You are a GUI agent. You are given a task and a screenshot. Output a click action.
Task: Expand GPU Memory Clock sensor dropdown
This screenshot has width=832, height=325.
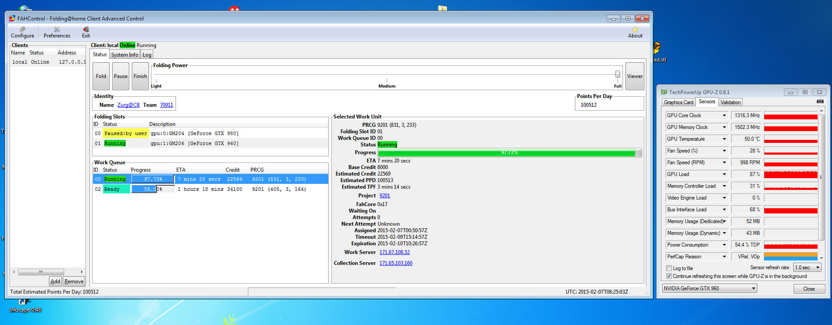tap(724, 127)
